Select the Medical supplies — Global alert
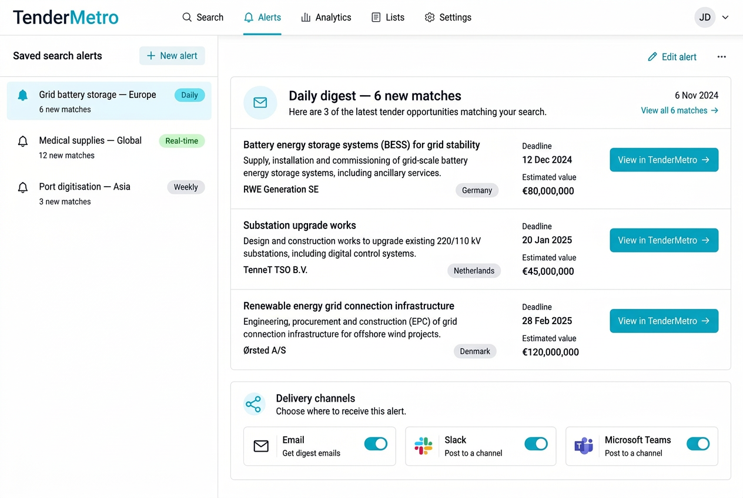Screen dimensions: 743x498 click(x=109, y=147)
